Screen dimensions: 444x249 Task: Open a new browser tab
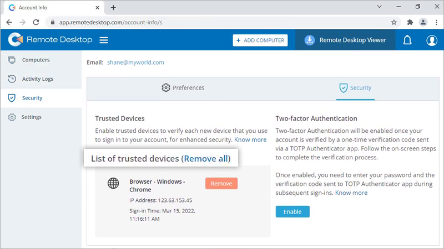[x=113, y=8]
